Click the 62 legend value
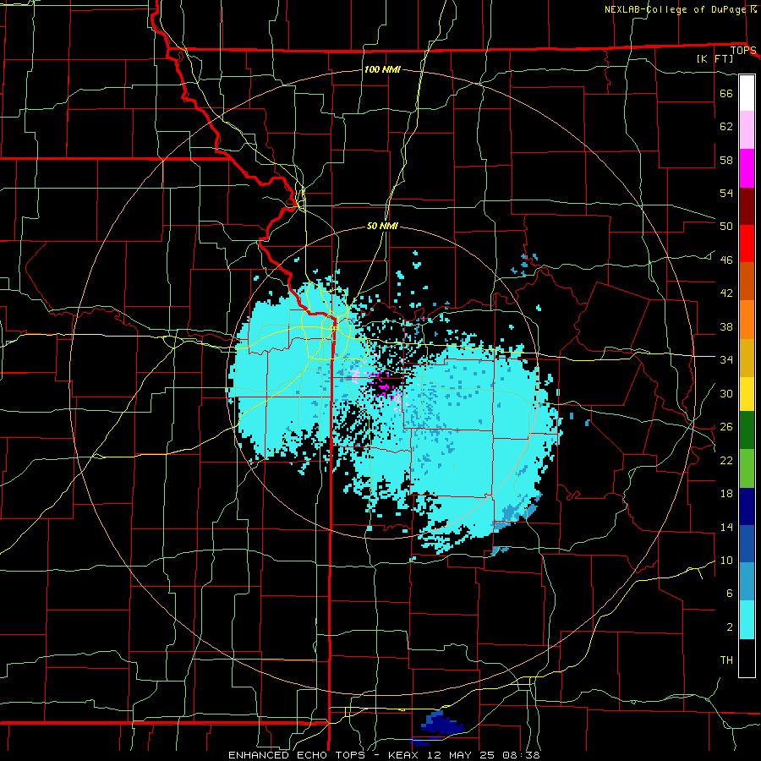The width and height of the screenshot is (761, 761). (x=726, y=127)
